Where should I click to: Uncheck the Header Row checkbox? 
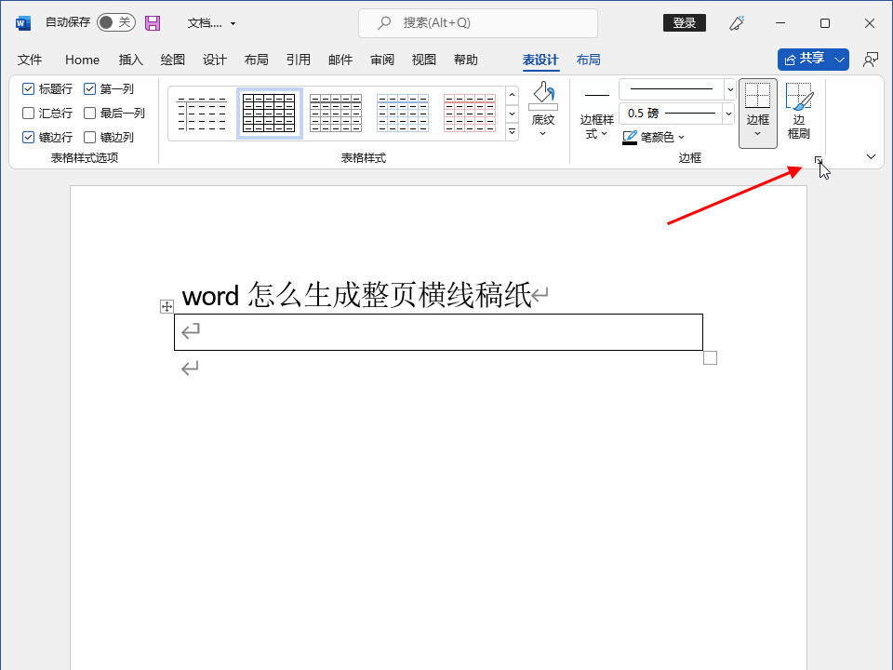[29, 89]
